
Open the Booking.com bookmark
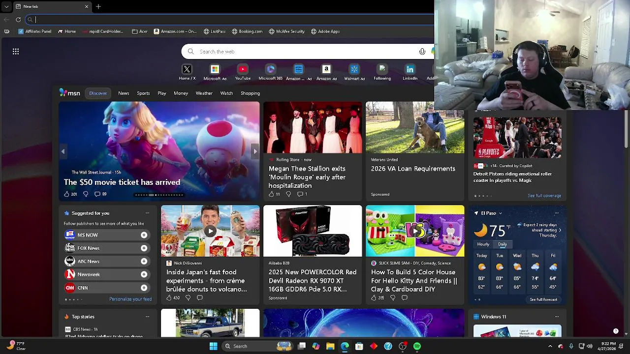coord(247,31)
